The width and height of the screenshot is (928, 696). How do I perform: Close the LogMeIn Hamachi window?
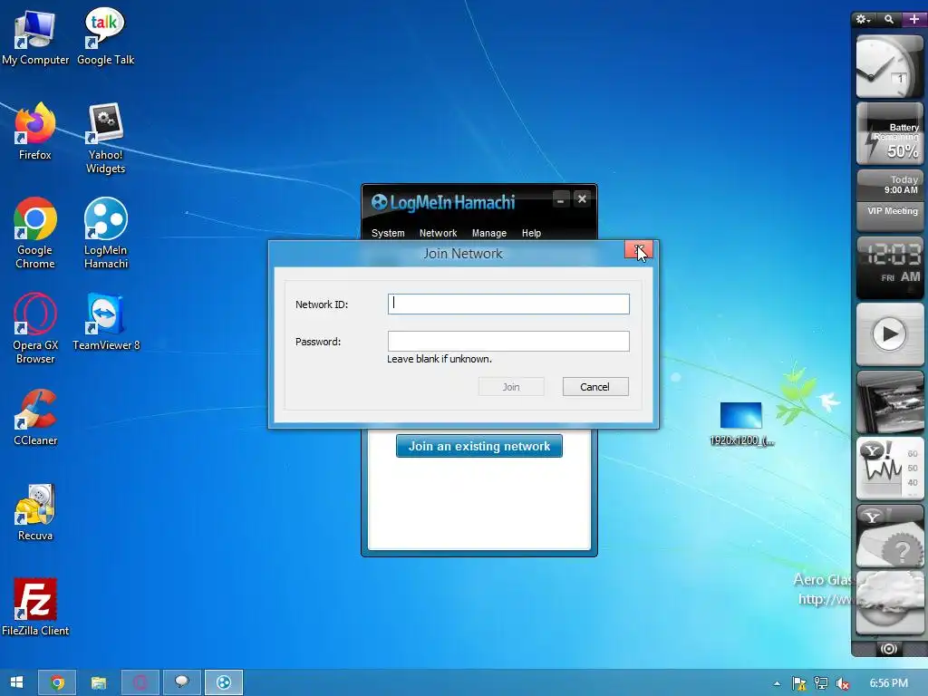click(x=583, y=199)
